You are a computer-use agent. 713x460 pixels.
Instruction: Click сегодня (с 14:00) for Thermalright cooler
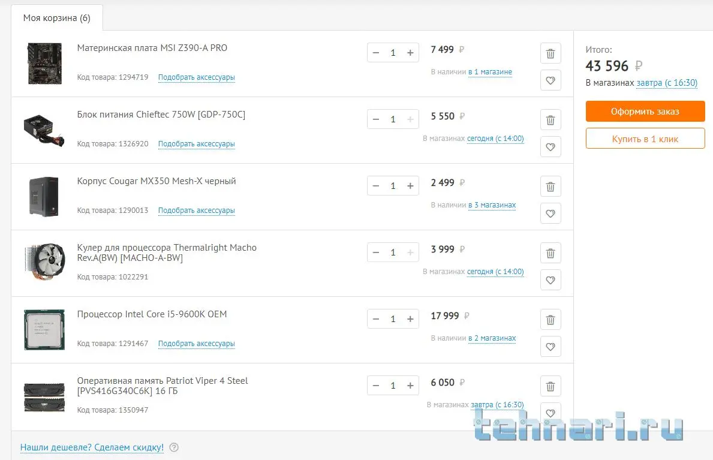click(x=495, y=272)
